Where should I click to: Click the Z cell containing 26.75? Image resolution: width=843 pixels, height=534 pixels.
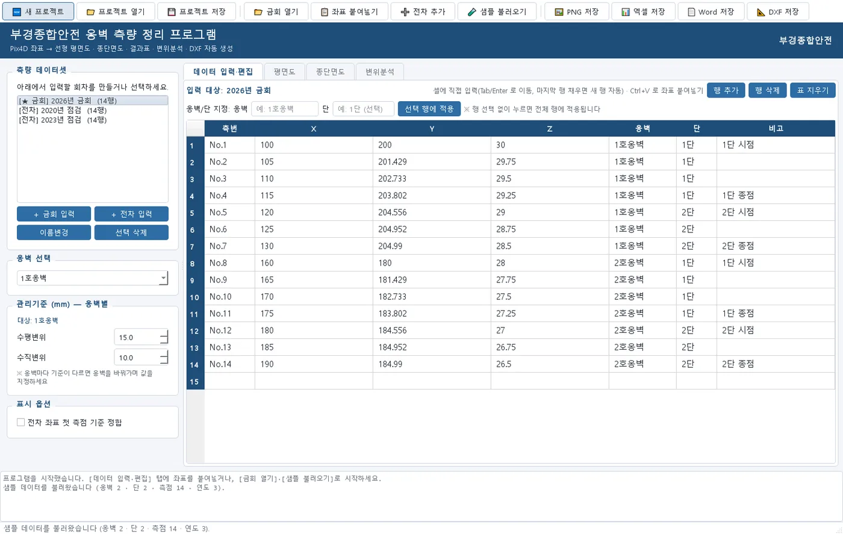(x=550, y=347)
